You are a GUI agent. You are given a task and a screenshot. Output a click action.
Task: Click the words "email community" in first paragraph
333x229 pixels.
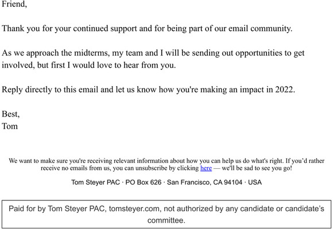pos(260,29)
